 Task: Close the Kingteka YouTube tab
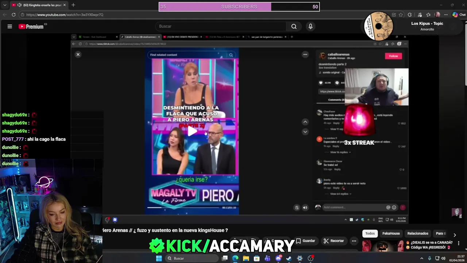pos(64,5)
